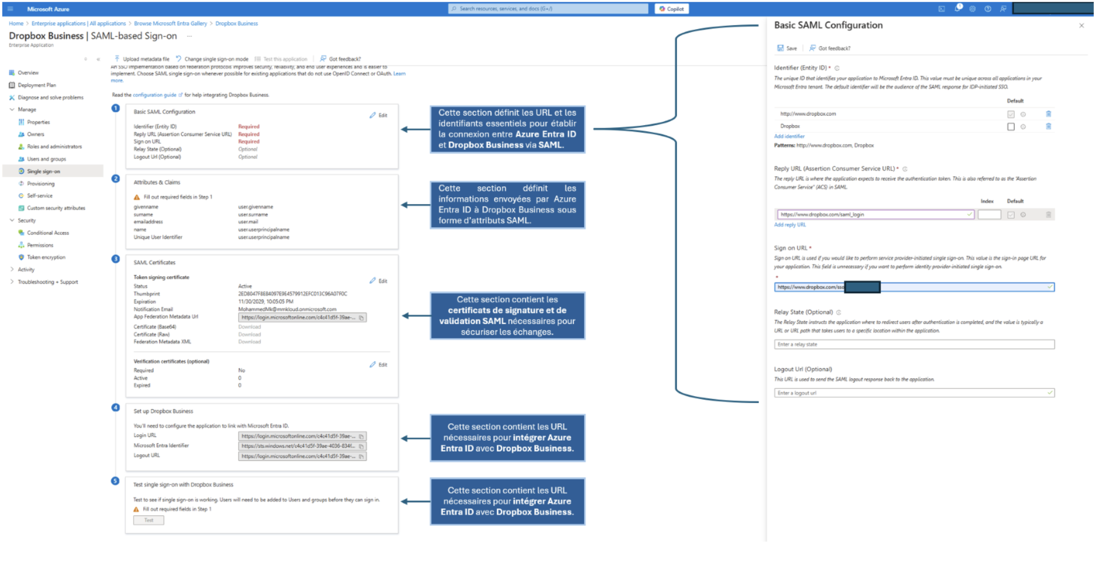
Task: Copy the App Federation Metadata Url
Action: pos(361,317)
